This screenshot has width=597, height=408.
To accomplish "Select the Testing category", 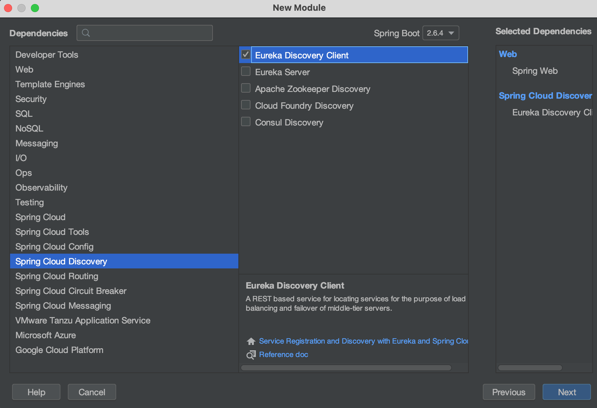I will tap(124, 202).
